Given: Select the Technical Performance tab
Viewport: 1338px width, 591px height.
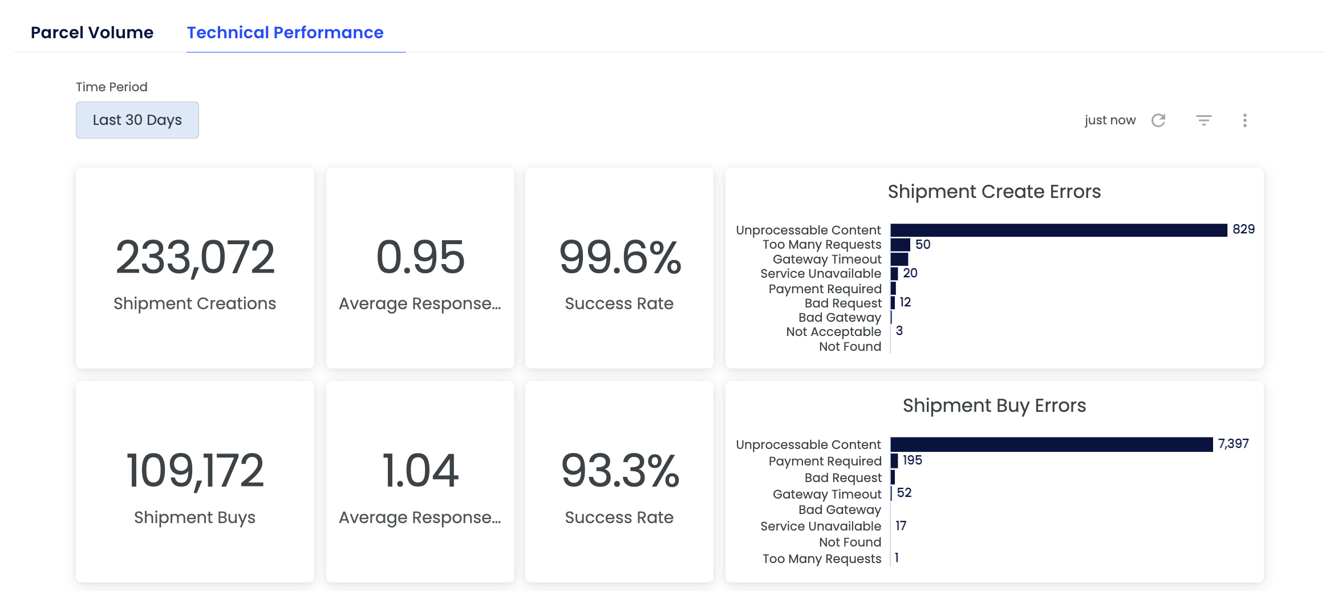Looking at the screenshot, I should 285,33.
